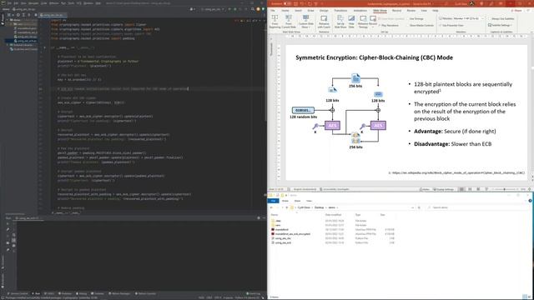Toggle Use Timings checkbox
534x300 pixels.
click(416, 18)
